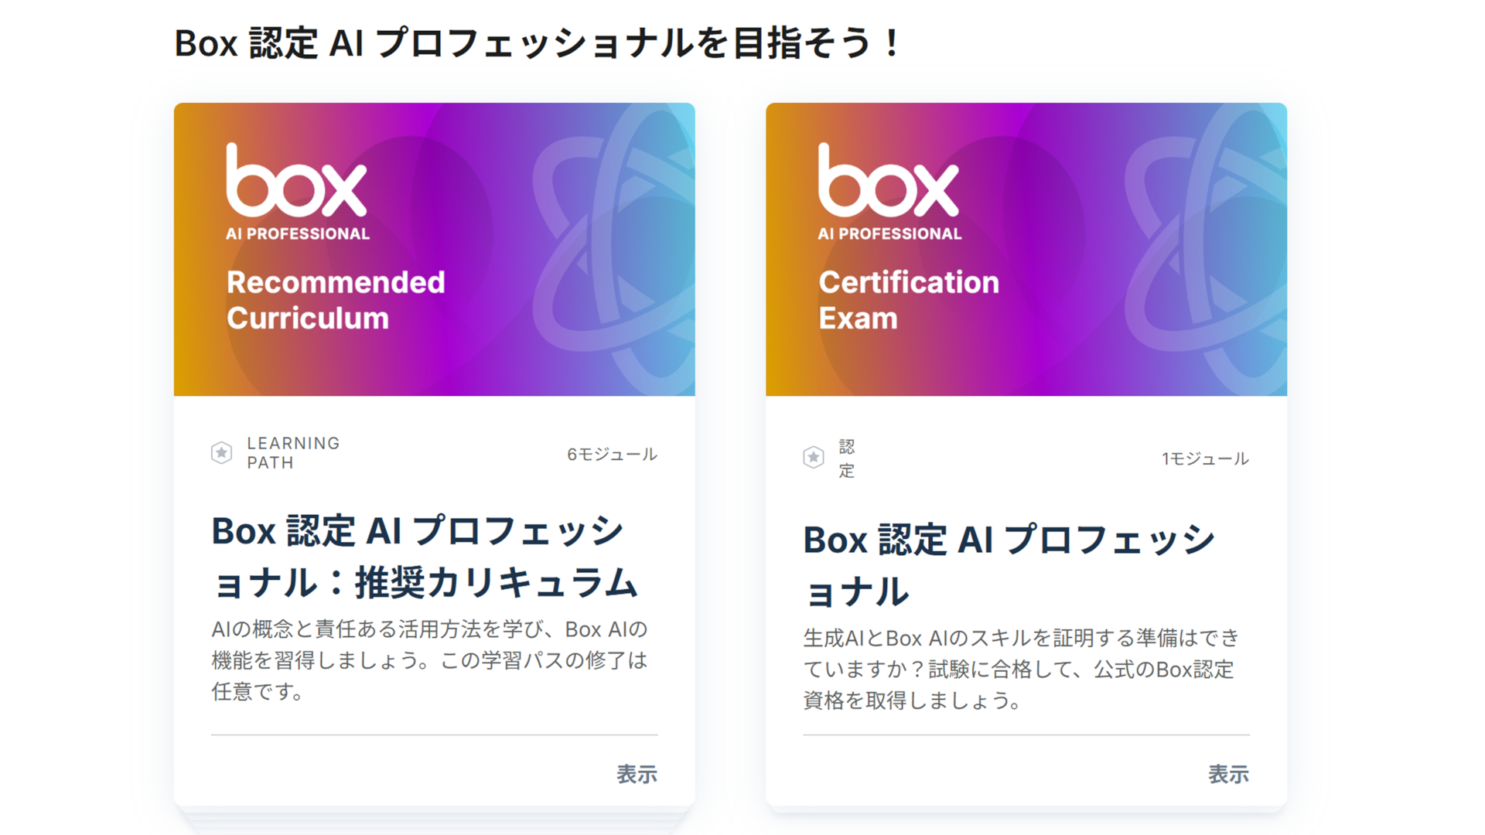Click the 6モジュール label on the curriculum card

coord(611,455)
